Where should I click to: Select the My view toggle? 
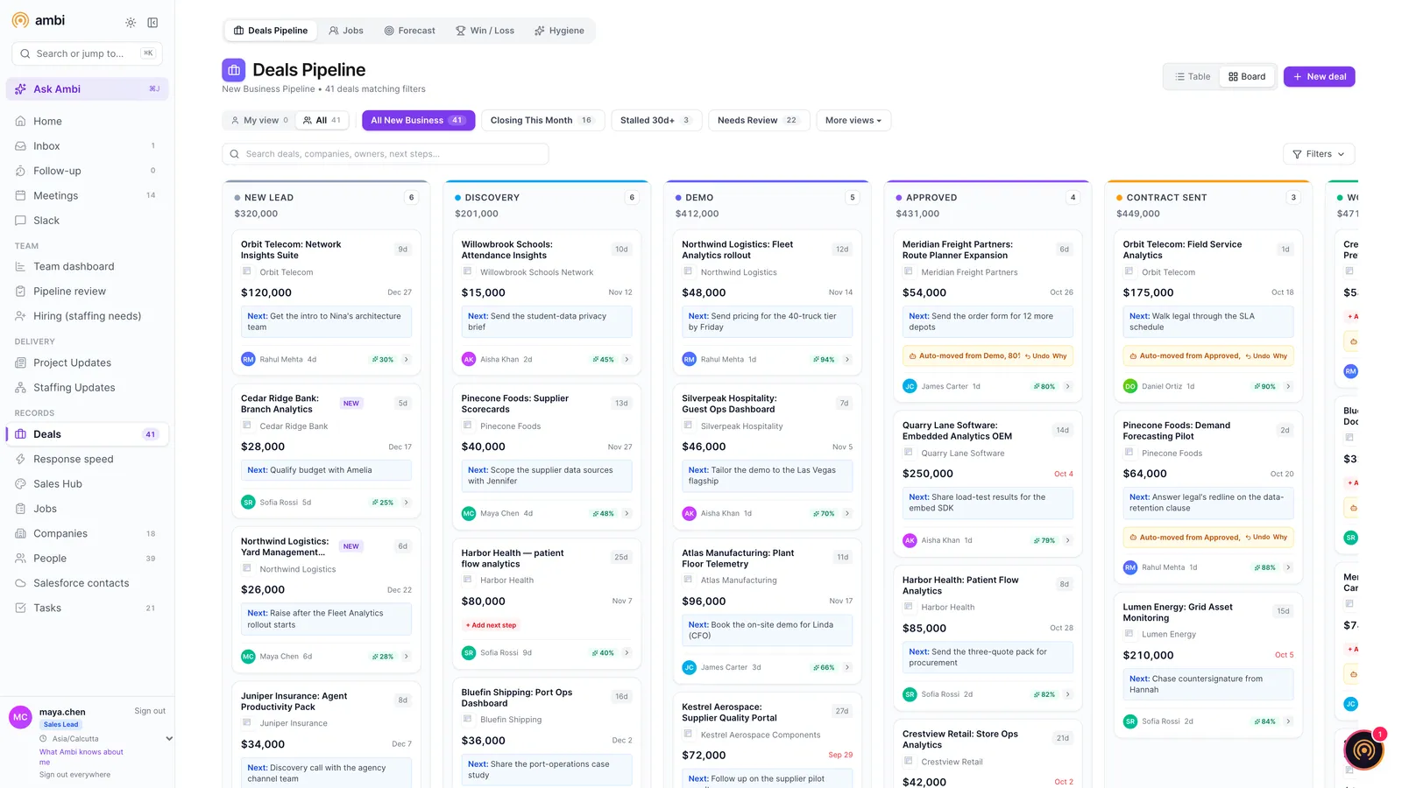259,121
